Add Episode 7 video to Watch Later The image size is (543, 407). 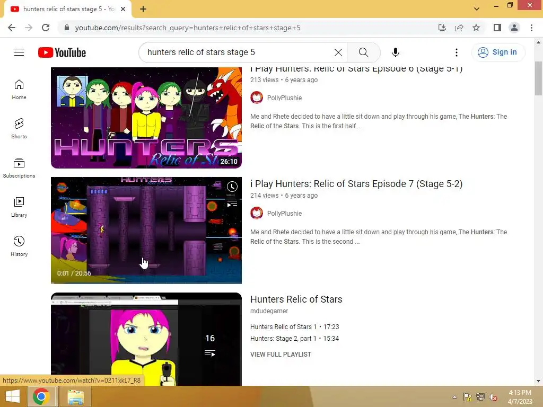[x=232, y=187]
